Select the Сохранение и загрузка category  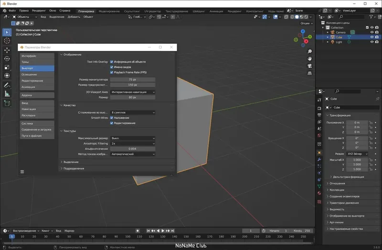point(37,130)
